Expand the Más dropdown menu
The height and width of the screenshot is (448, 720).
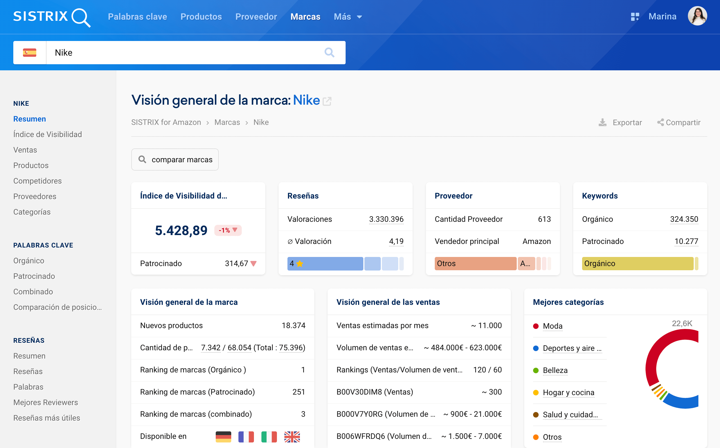point(348,17)
